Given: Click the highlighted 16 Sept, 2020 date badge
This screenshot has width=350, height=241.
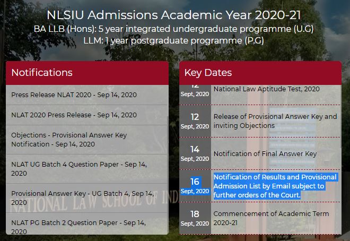Looking at the screenshot, I should [x=195, y=186].
